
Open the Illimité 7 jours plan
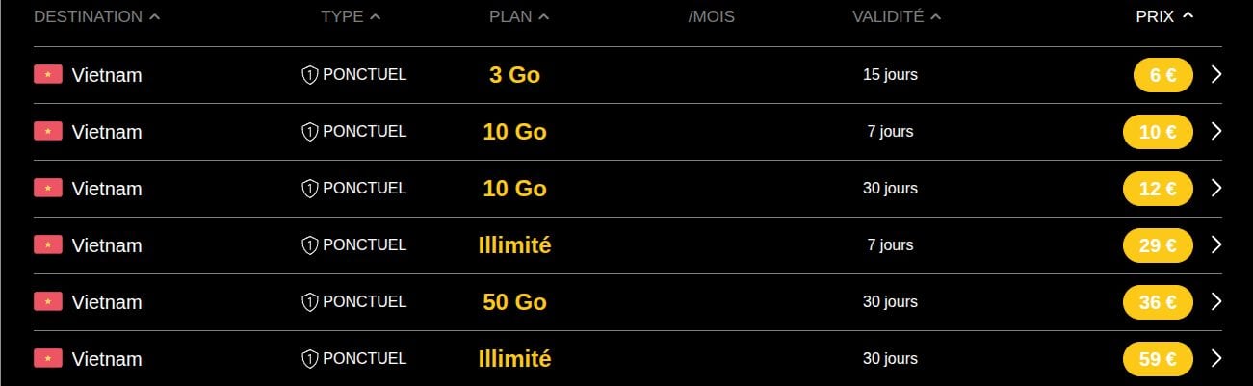tap(514, 245)
